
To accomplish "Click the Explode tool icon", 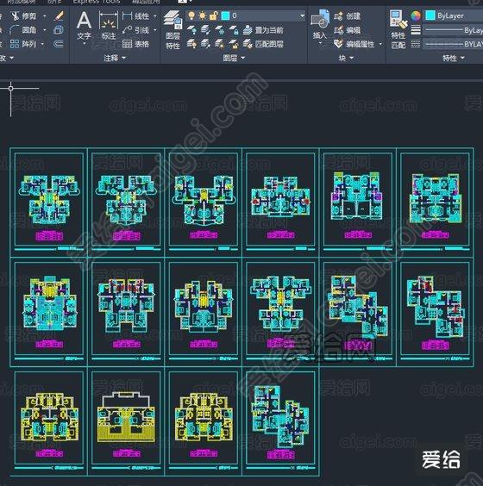I will tap(59, 30).
